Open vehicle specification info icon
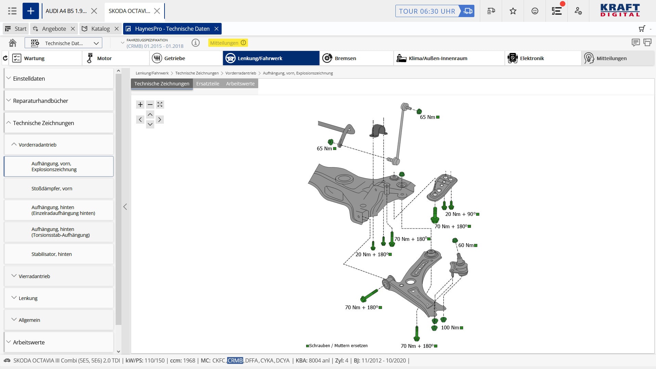Viewport: 656px width, 369px height. pos(195,43)
